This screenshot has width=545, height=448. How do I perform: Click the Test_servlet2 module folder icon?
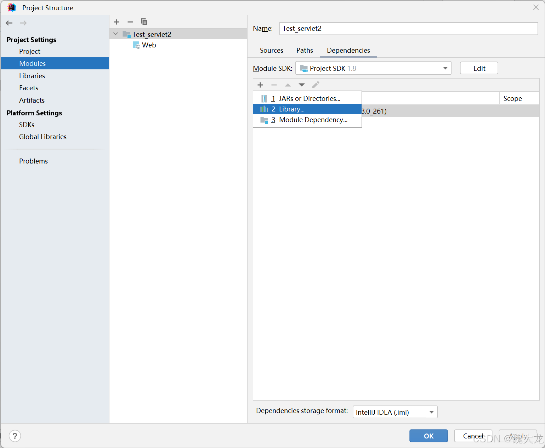pos(126,34)
